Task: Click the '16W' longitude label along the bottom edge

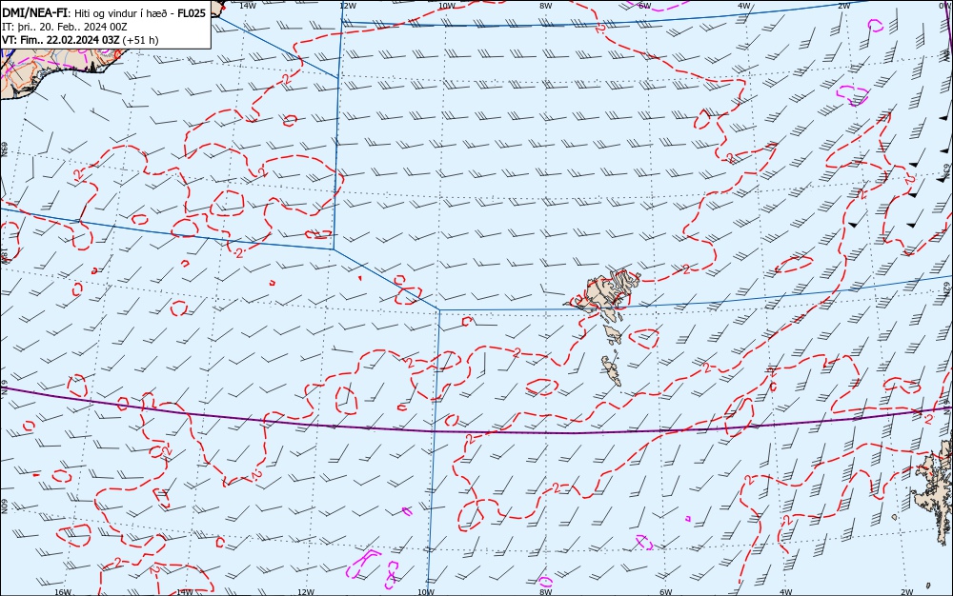Action: click(63, 592)
